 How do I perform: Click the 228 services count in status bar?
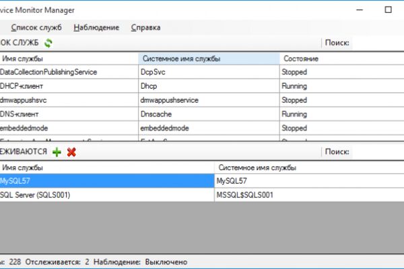pyautogui.click(x=15, y=262)
